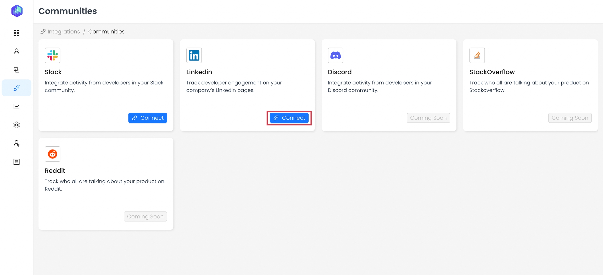The height and width of the screenshot is (275, 603).
Task: Open the settings gear icon
Action: coord(16,125)
